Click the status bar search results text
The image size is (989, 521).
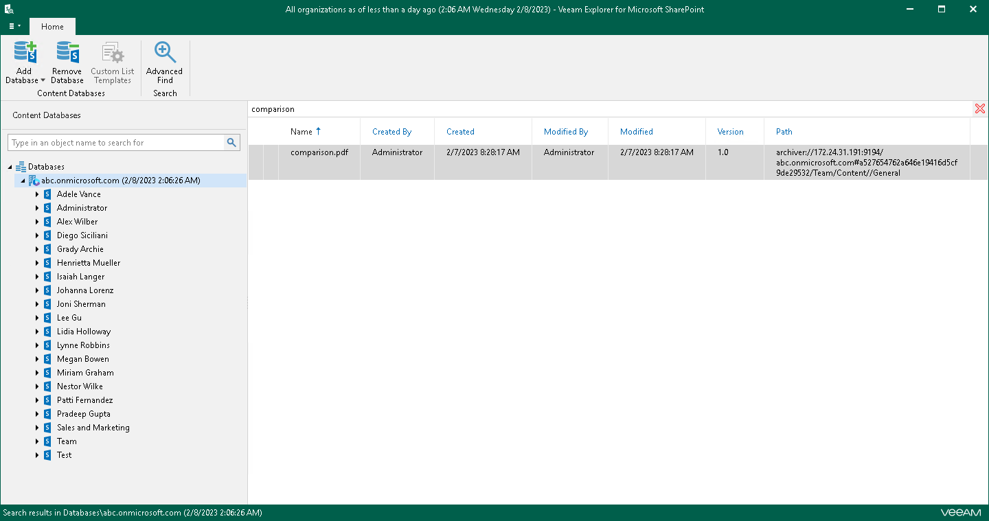(133, 513)
